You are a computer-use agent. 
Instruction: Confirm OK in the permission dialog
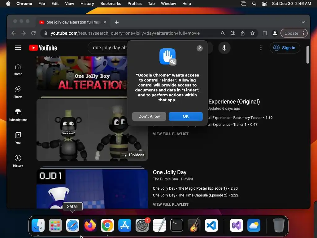pyautogui.click(x=186, y=117)
